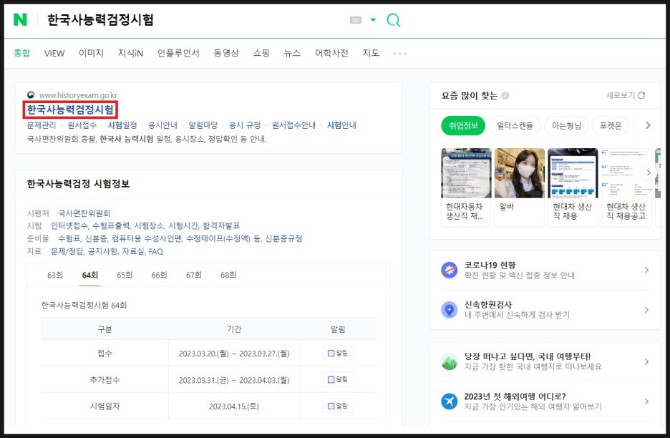Open the FAQ link
Screen dimensions: 670x438
(156, 252)
